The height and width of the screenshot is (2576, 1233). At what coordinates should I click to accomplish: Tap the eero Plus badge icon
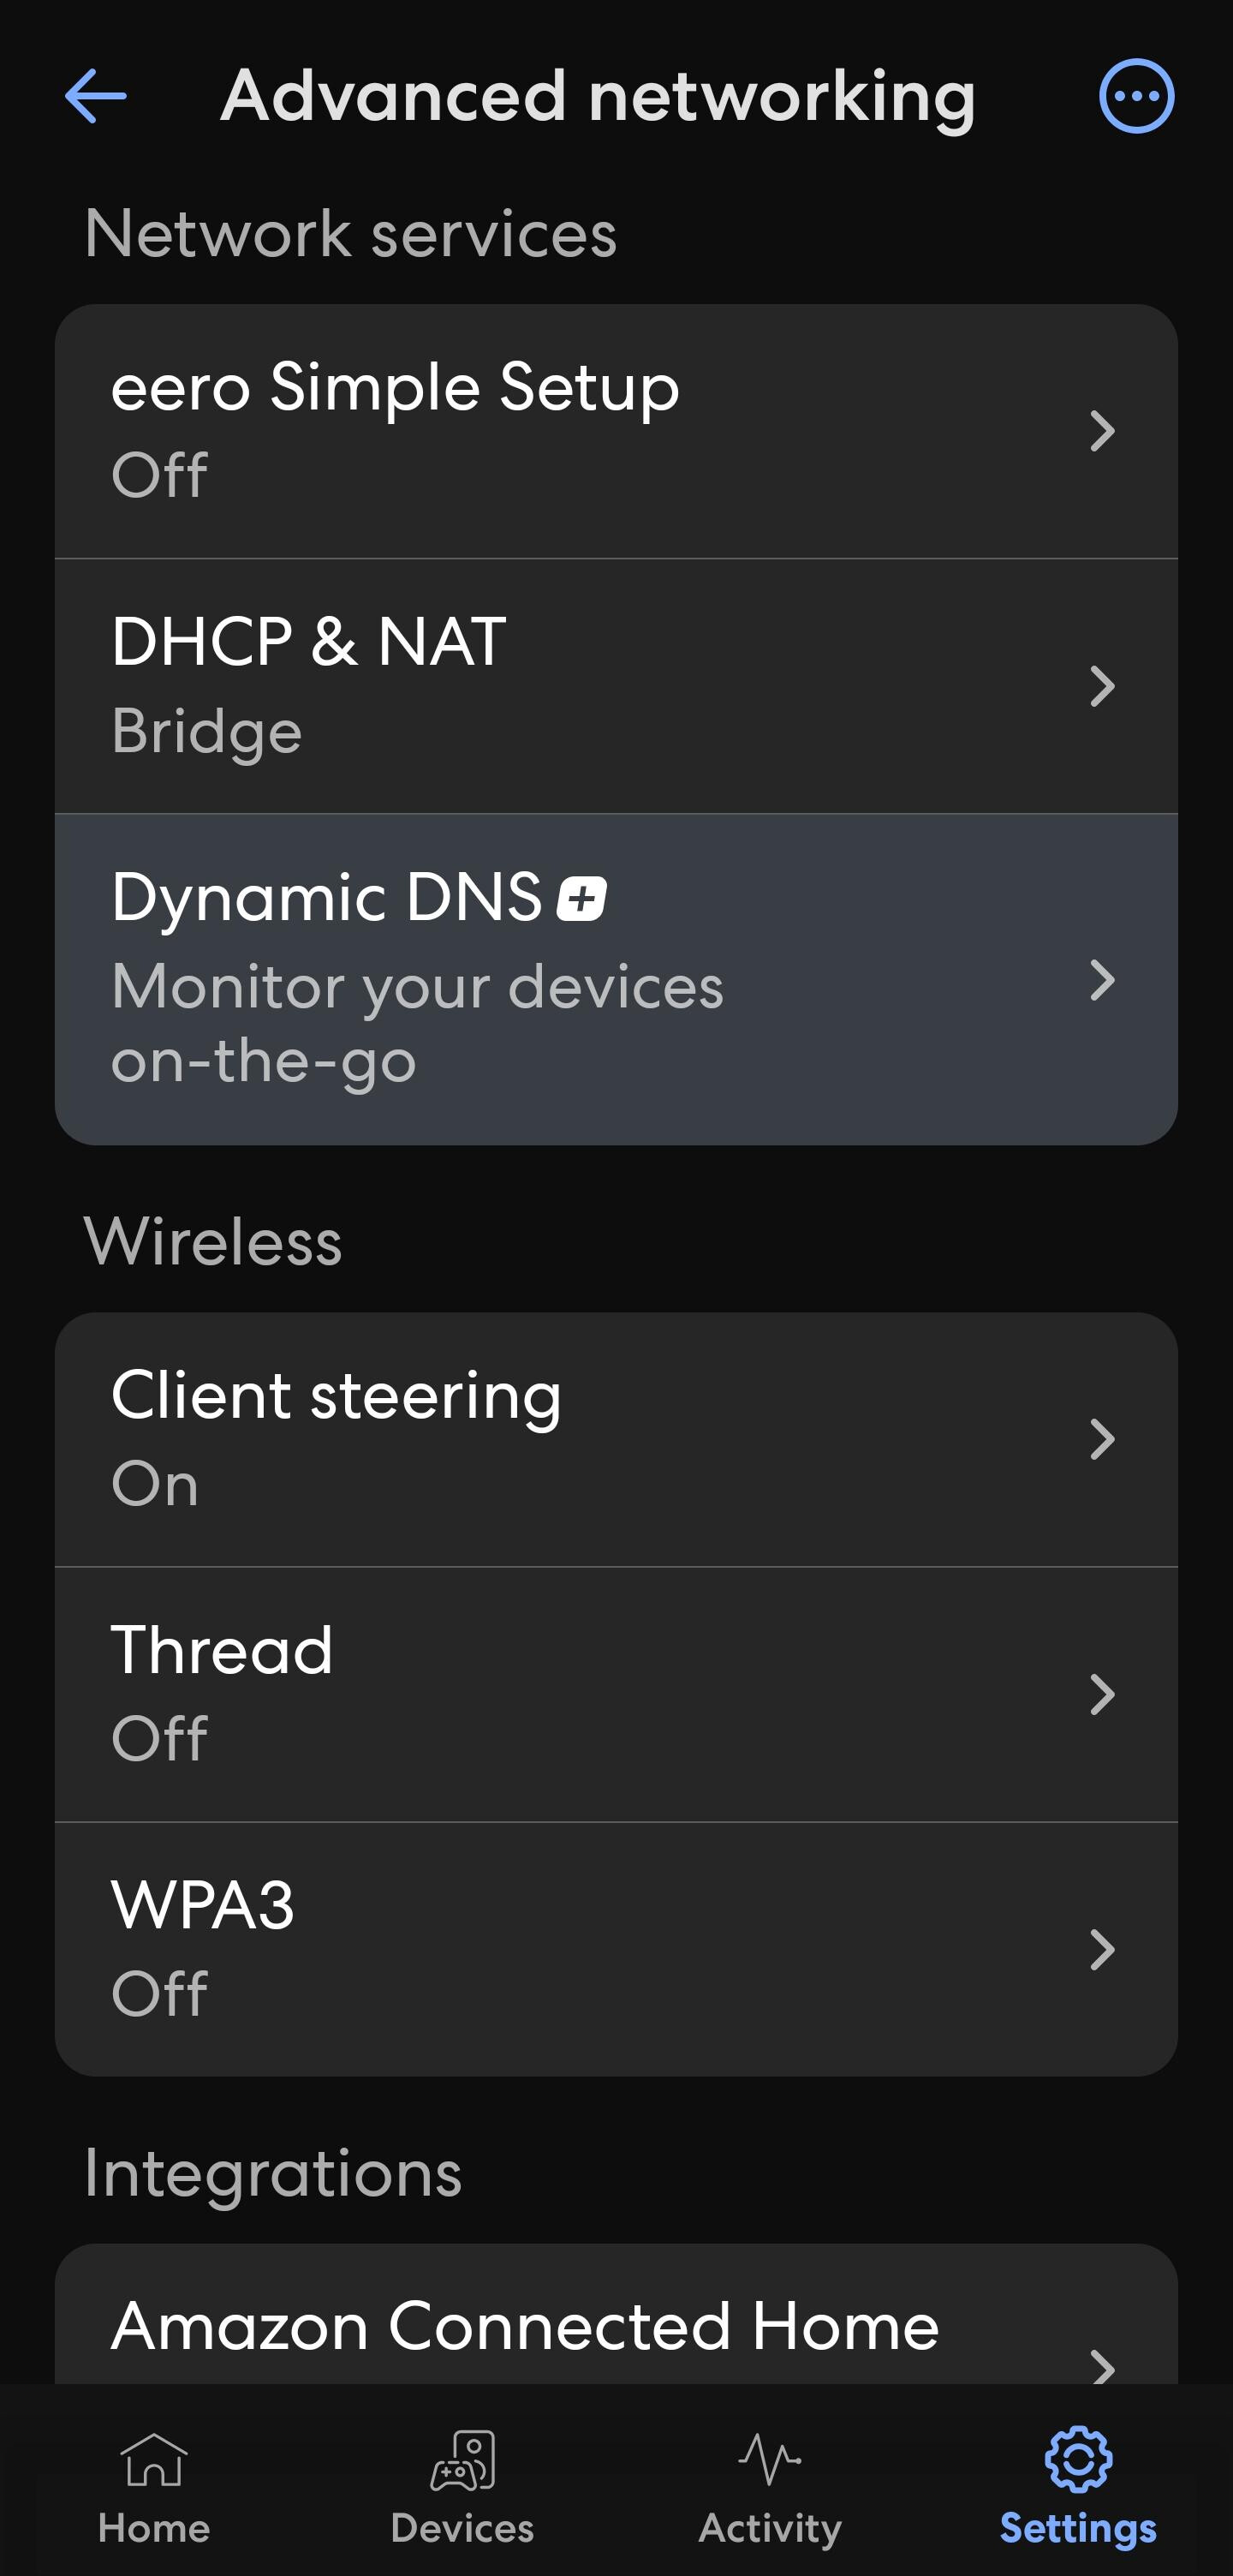coord(581,898)
